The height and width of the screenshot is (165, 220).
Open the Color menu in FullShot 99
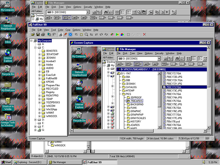tap(61, 30)
